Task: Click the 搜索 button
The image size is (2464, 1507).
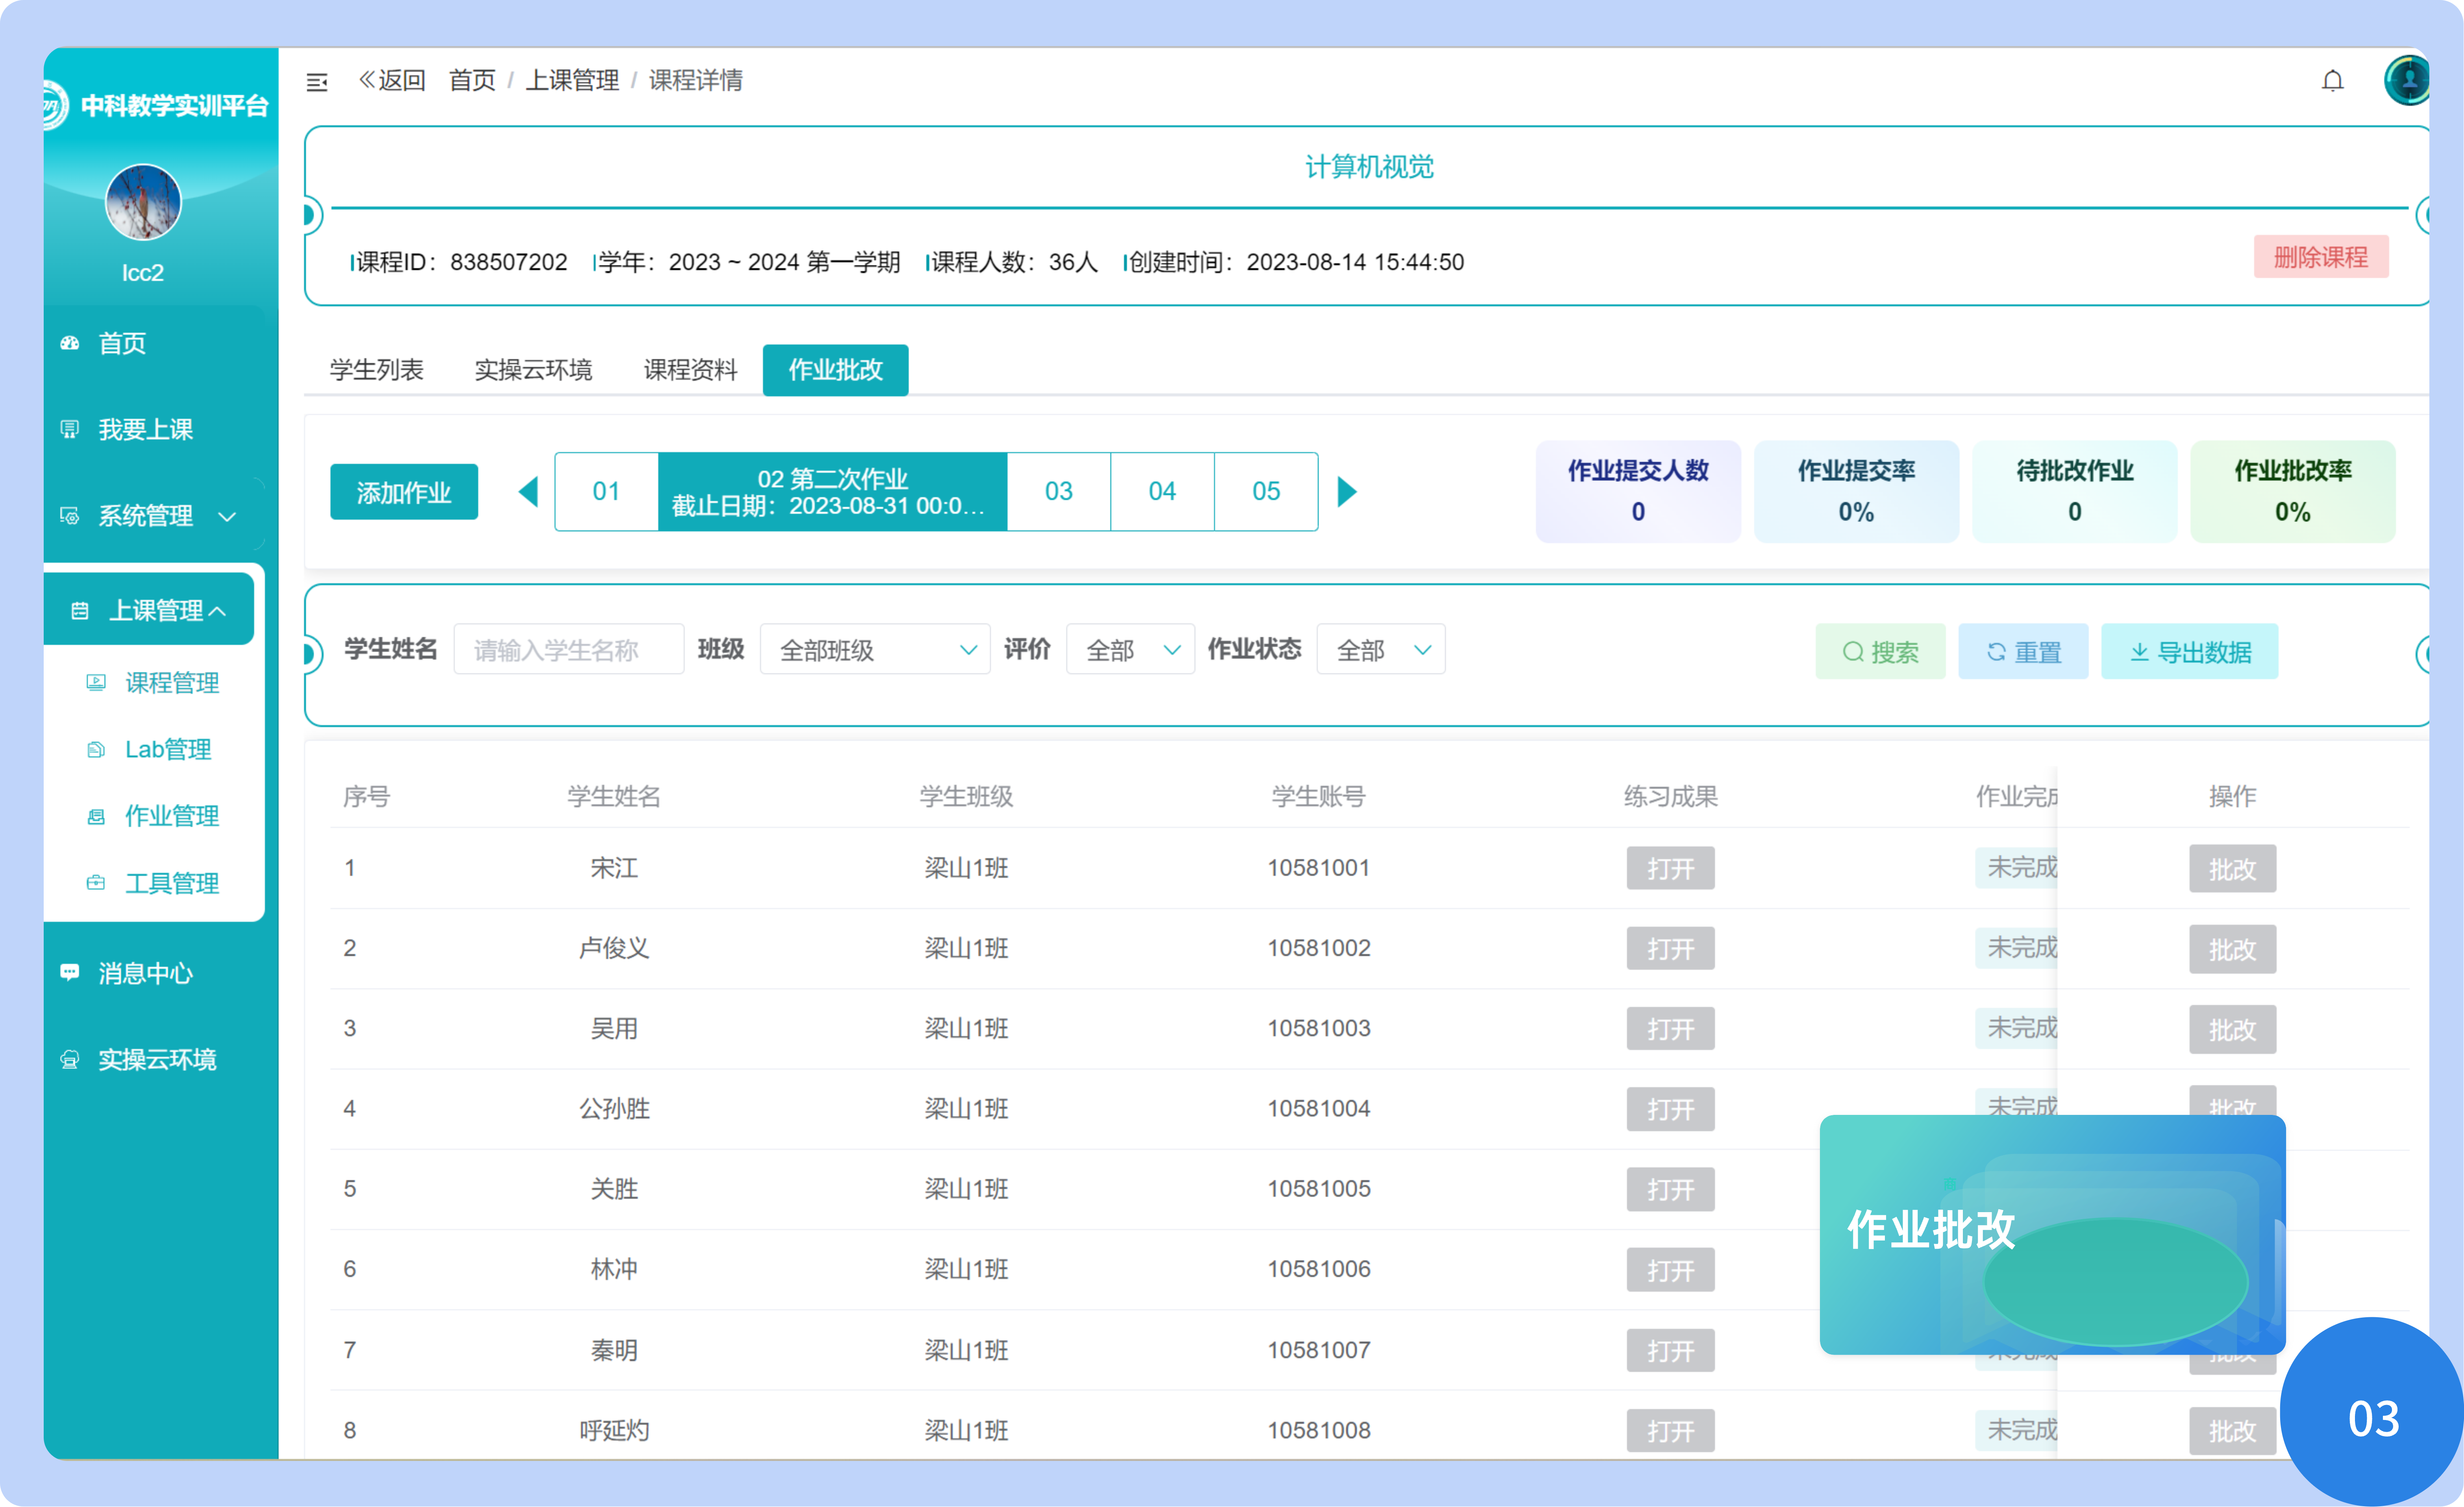Action: tap(1880, 652)
